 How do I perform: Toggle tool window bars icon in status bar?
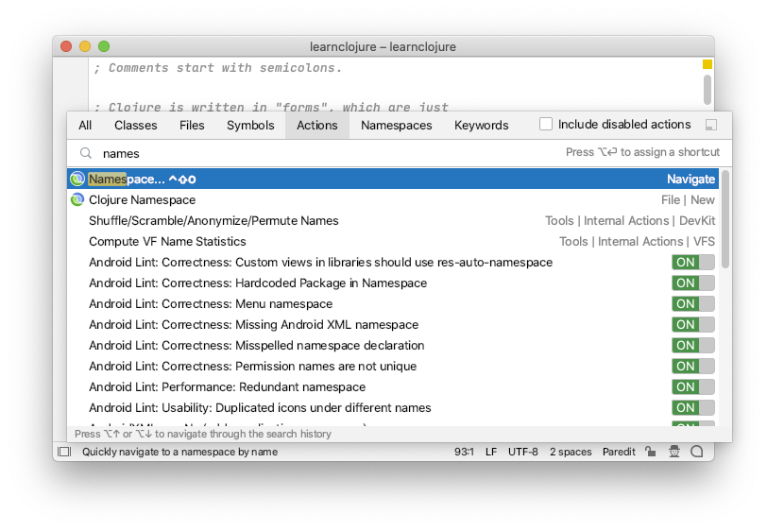click(x=64, y=452)
